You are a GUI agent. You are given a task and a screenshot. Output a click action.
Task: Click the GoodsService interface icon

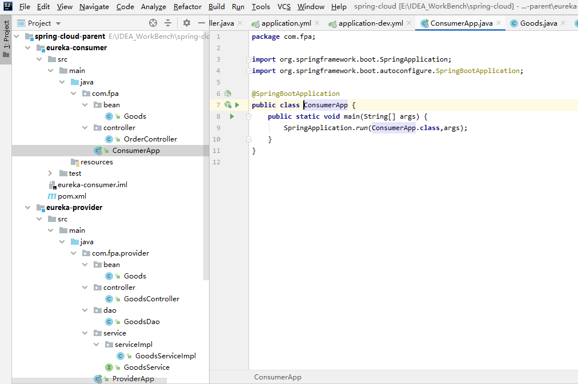(x=109, y=367)
